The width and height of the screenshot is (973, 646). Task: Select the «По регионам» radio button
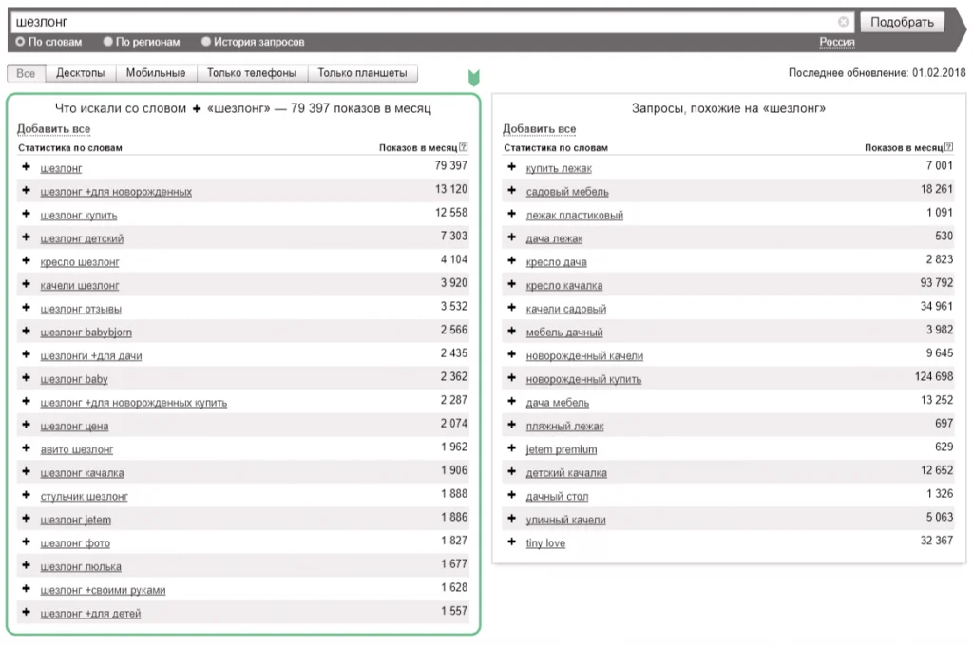[x=108, y=42]
